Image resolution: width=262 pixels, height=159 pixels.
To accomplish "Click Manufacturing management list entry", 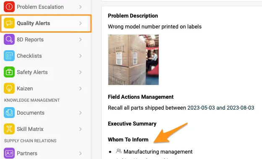I will tap(158, 151).
